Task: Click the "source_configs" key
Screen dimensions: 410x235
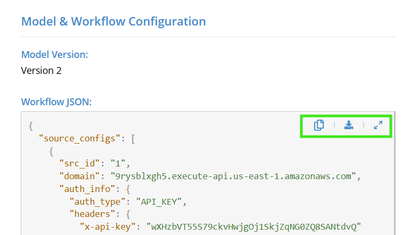Action: 81,138
